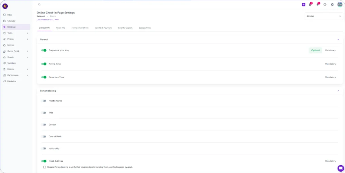Check the email verification requirement checkbox

(44, 167)
